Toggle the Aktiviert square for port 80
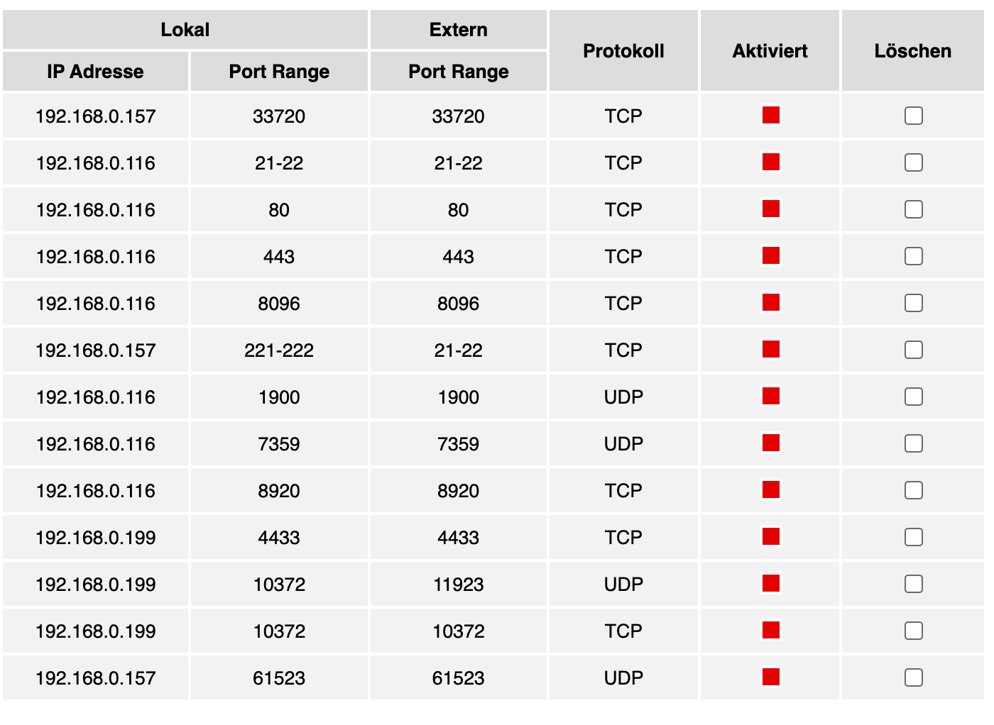 [x=770, y=209]
